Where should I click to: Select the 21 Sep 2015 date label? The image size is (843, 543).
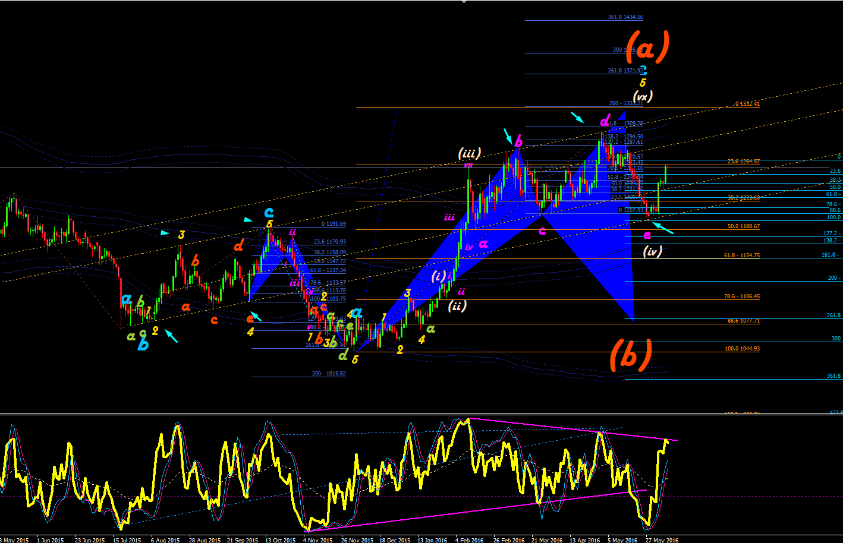point(243,540)
